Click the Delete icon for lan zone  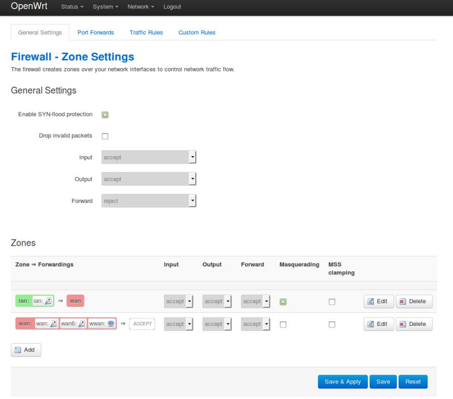click(403, 301)
